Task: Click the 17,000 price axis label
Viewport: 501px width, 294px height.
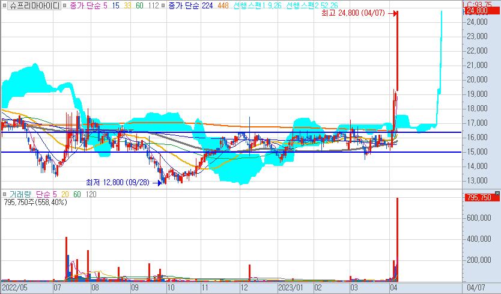Action: (478, 123)
